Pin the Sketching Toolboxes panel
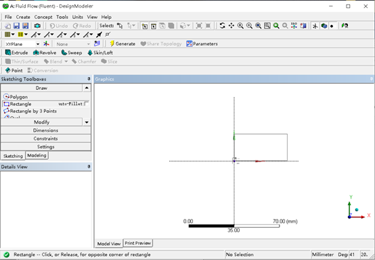Screen dimensions: 375x260 (89, 79)
